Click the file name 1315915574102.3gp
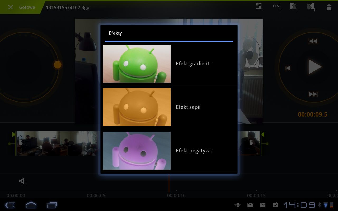 pyautogui.click(x=68, y=7)
